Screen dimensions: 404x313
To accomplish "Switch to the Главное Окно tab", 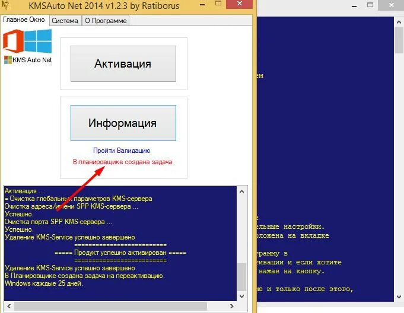I will pyautogui.click(x=24, y=20).
